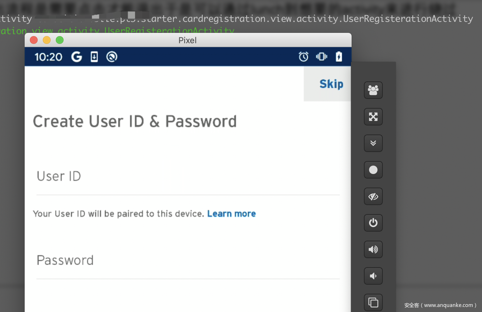The image size is (482, 312).
Task: Click the 10:20 clock in status bar
Action: coord(48,57)
